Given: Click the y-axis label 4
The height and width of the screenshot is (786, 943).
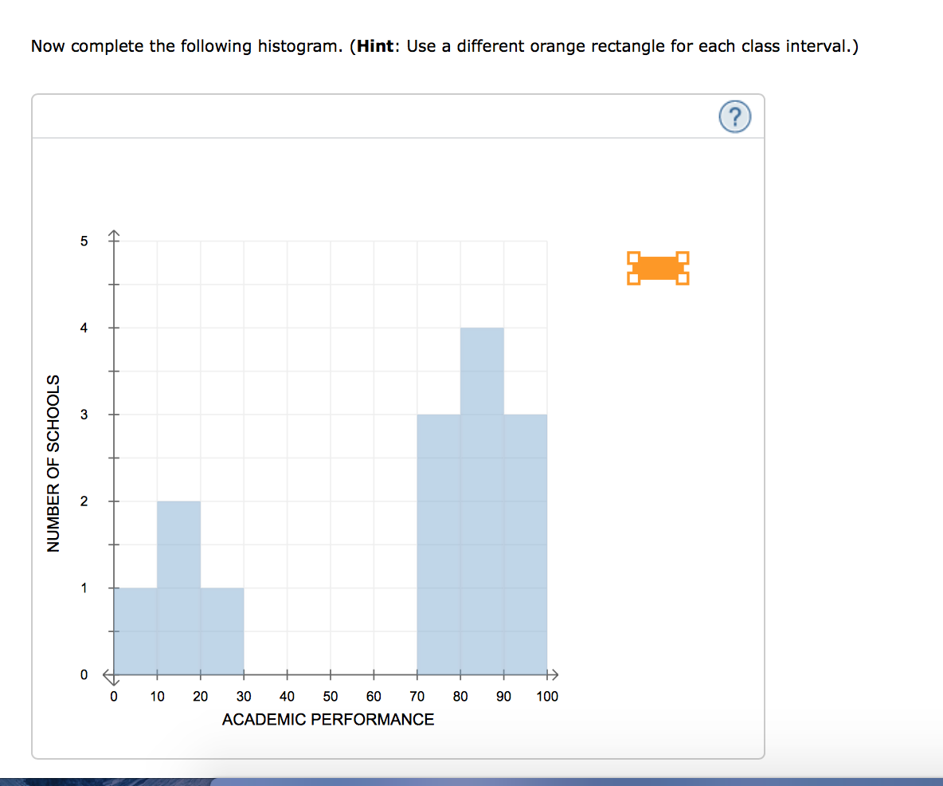Looking at the screenshot, I should [84, 328].
